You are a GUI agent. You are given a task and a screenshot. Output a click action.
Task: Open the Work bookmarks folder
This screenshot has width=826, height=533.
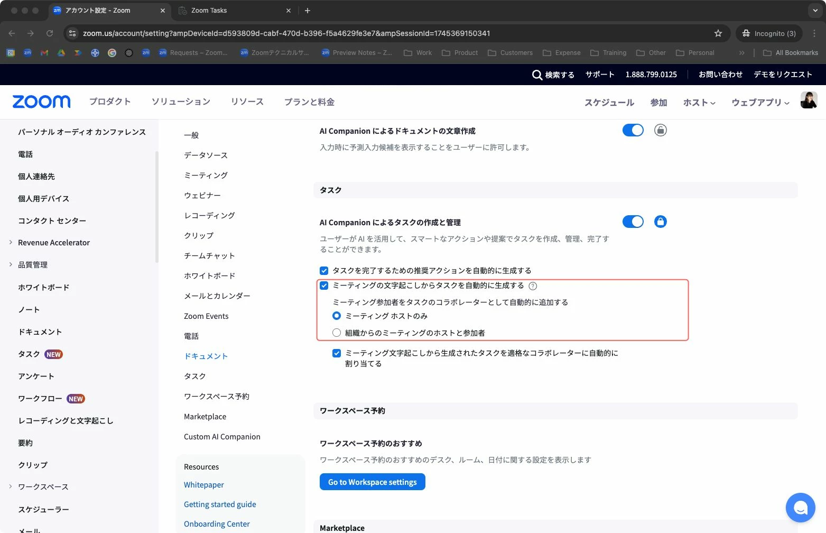point(417,53)
